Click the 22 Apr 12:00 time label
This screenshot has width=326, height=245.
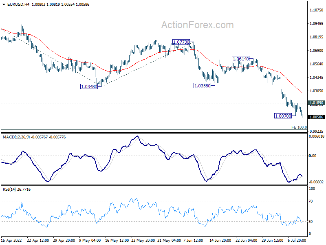click(38, 241)
